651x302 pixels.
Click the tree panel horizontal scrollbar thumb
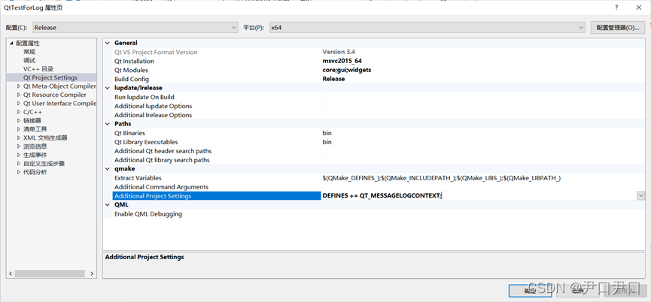click(x=50, y=274)
